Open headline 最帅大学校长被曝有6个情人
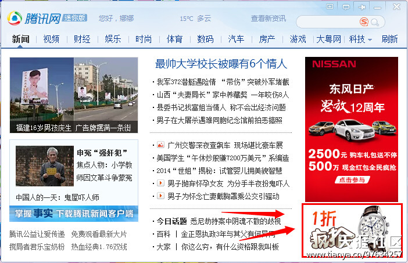Image resolution: width=408 pixels, height=263 pixels. click(221, 64)
